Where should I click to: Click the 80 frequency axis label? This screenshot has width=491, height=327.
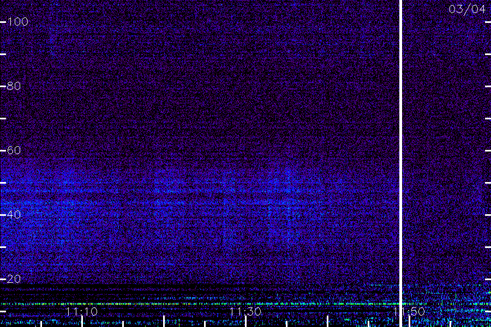pyautogui.click(x=14, y=86)
